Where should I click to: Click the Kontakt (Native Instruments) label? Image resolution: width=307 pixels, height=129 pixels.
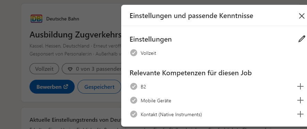[x=171, y=114]
